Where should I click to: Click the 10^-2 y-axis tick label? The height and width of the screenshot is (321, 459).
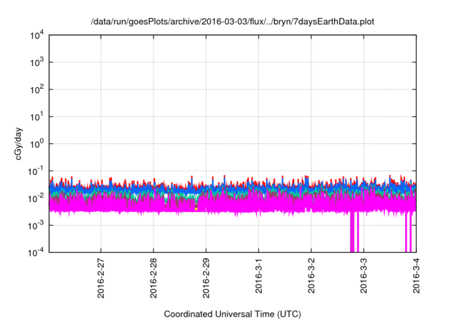click(36, 198)
